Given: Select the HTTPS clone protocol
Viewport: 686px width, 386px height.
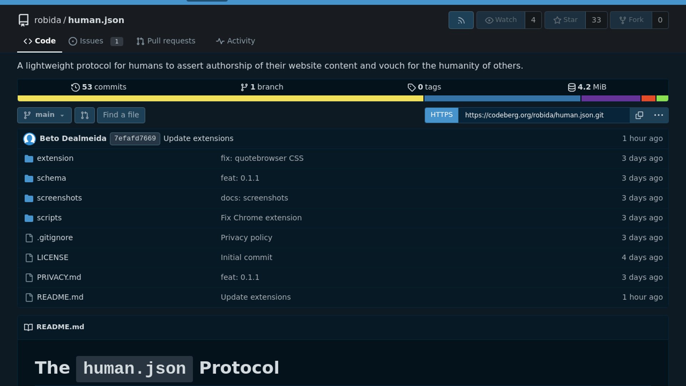Looking at the screenshot, I should click(x=441, y=115).
